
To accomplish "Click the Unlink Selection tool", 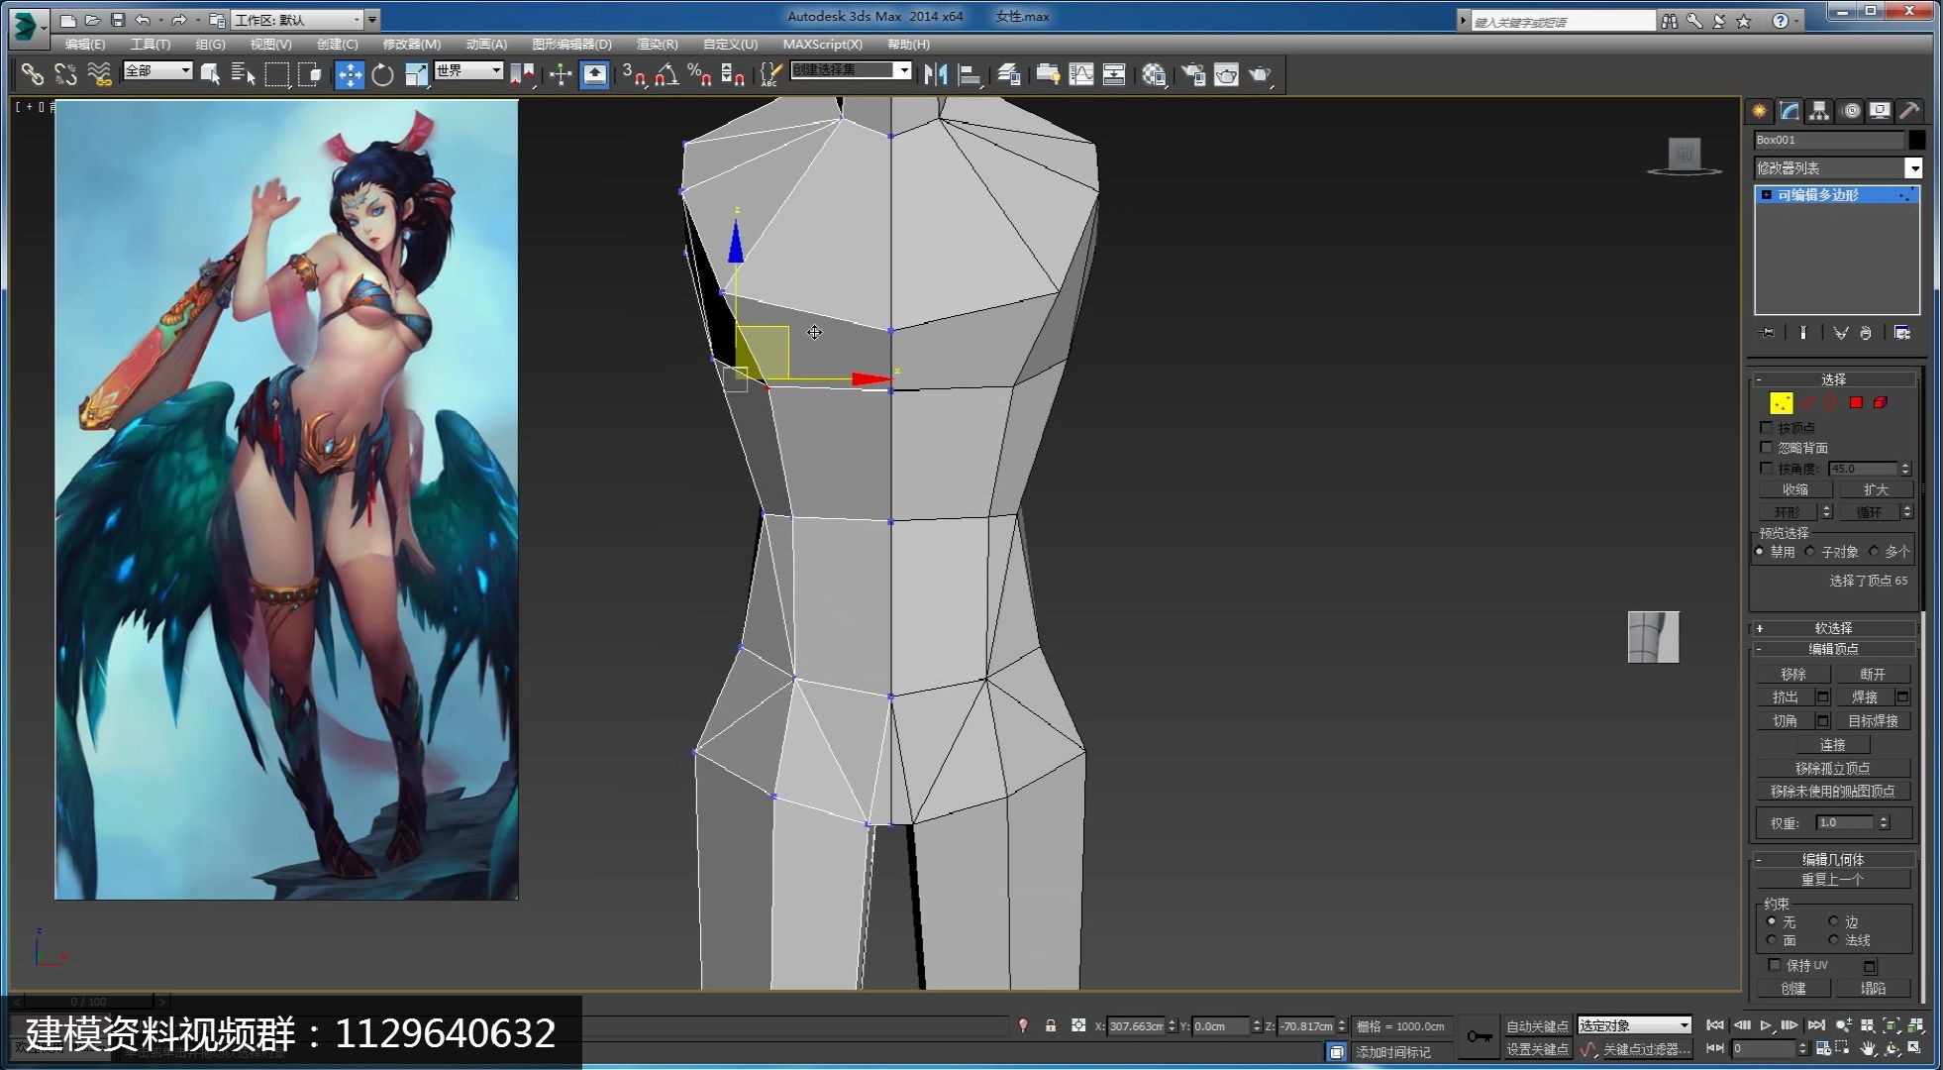I will coord(65,74).
